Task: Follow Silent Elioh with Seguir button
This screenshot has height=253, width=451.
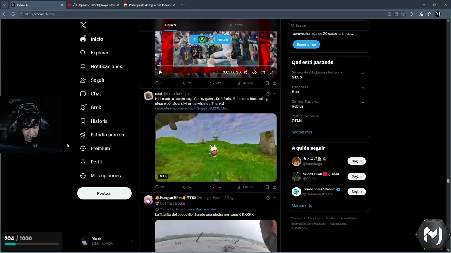Action: pos(357,176)
